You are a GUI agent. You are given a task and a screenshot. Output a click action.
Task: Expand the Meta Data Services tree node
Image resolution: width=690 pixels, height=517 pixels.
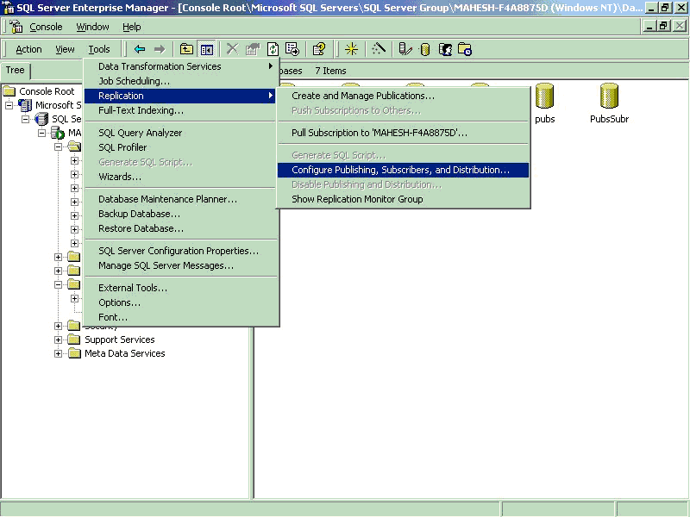58,353
